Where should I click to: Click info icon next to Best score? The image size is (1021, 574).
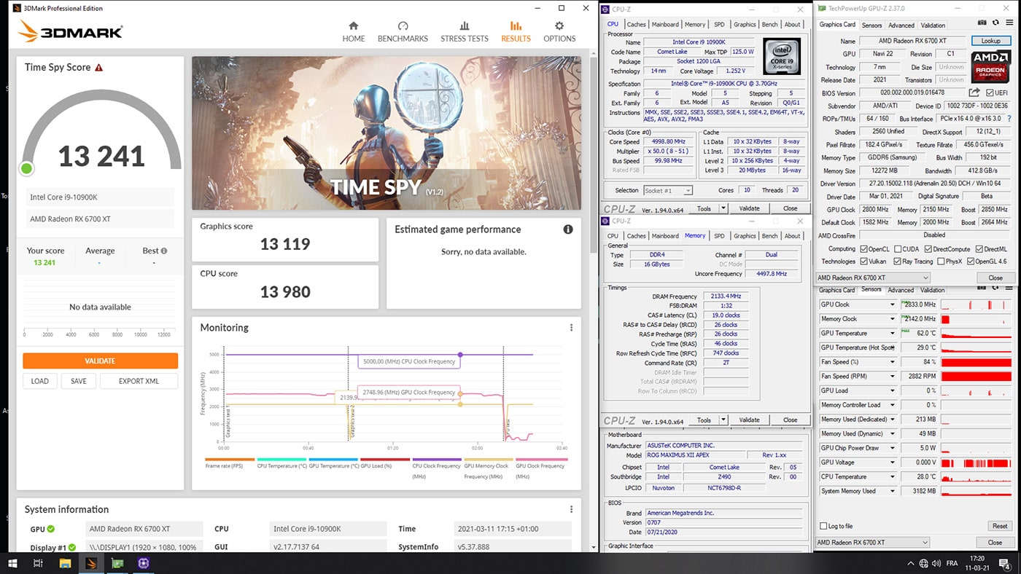point(164,251)
